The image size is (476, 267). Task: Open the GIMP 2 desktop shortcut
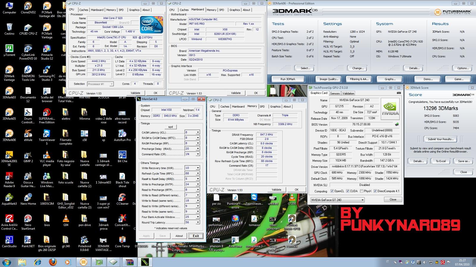coord(28,157)
